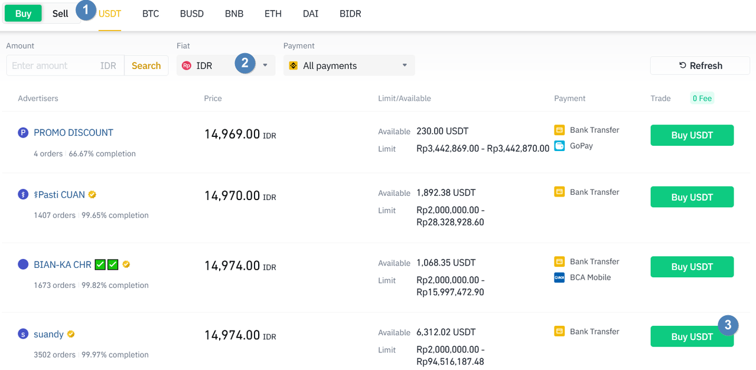Expand the Fiat IDR dropdown arrow
This screenshot has height=370, width=756.
[x=265, y=66]
